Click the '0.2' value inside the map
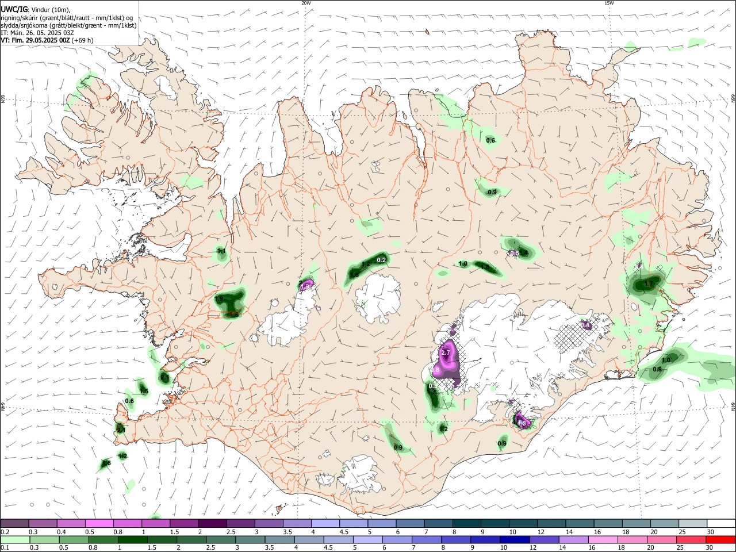 (381, 260)
